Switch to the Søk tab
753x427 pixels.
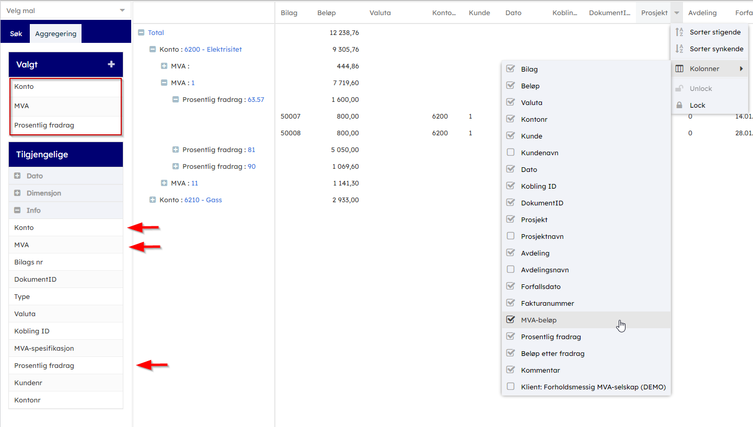tap(16, 33)
